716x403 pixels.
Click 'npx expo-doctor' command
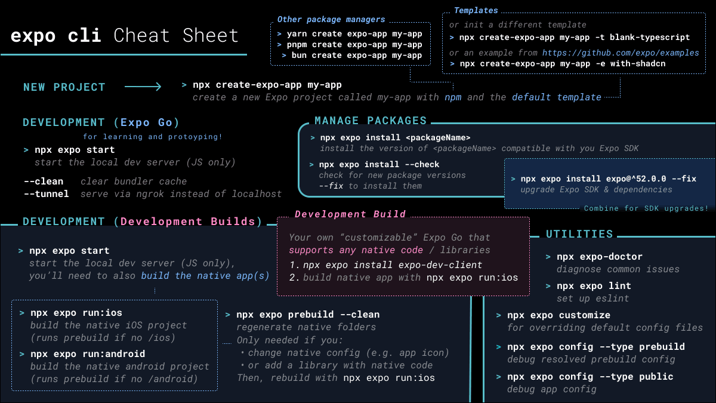coord(600,257)
